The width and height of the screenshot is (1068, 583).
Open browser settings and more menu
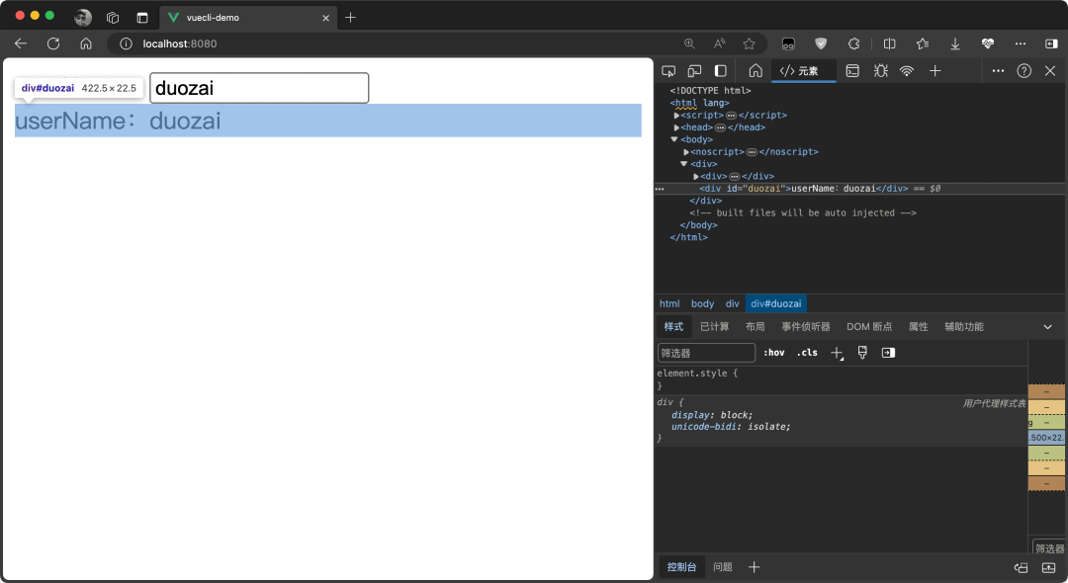click(x=1021, y=43)
